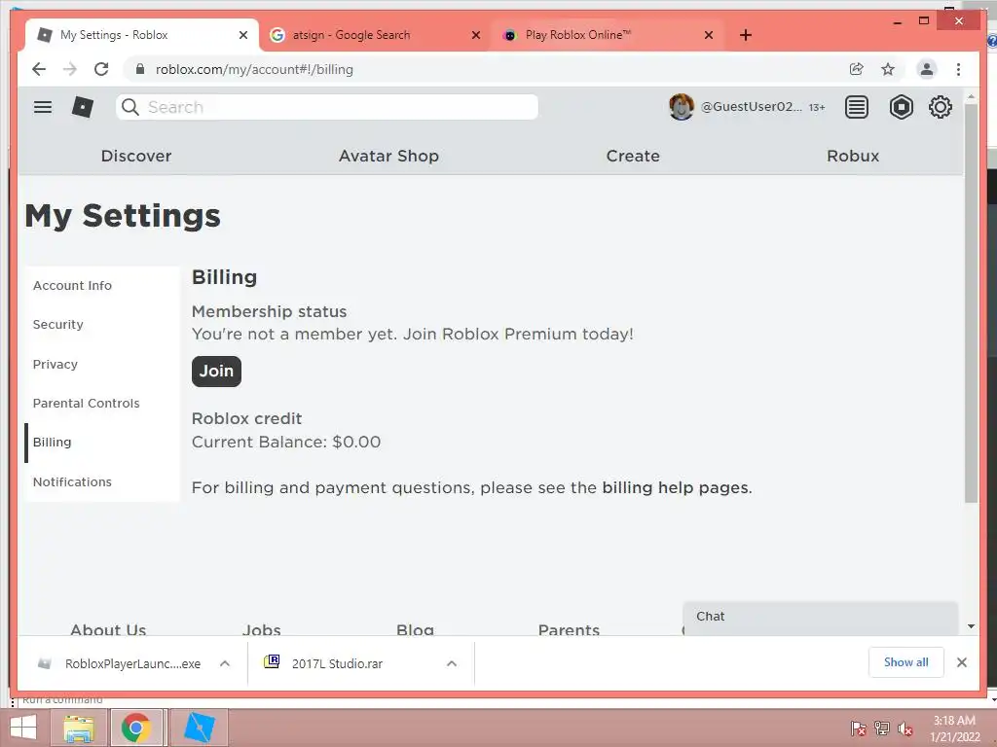Click the address bar URL
Screen dimensions: 997x747
tap(254, 69)
